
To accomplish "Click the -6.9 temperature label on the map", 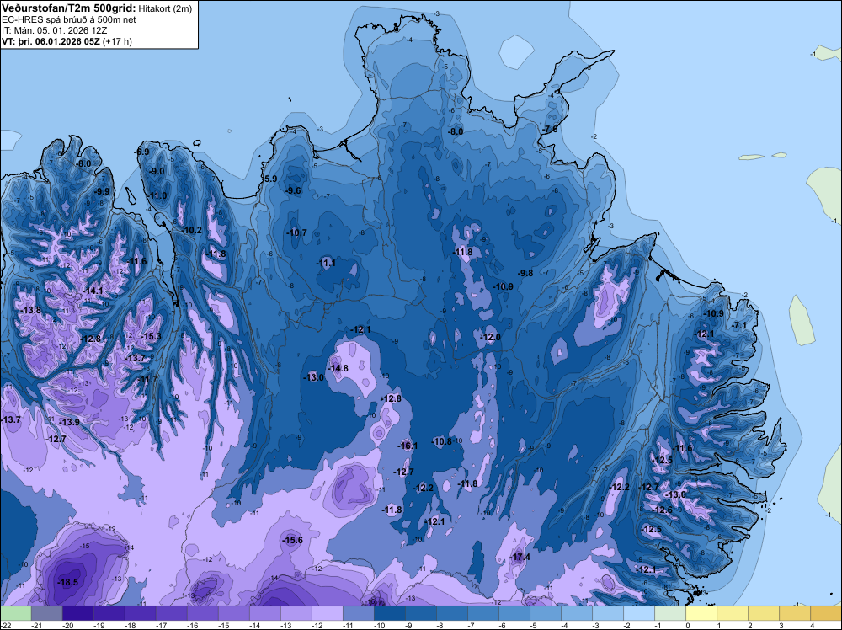I will pos(141,152).
